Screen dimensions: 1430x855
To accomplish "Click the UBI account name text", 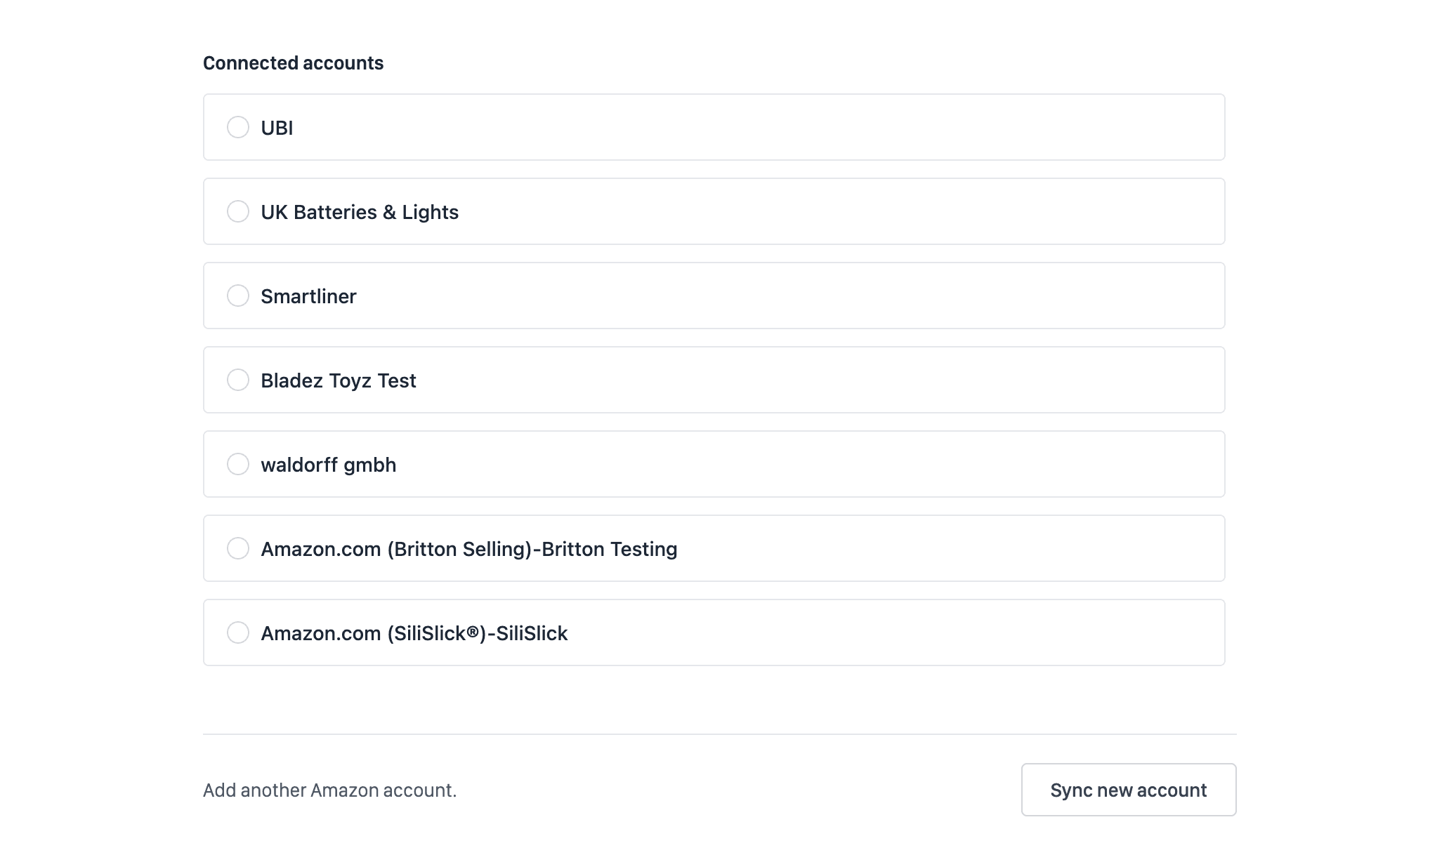I will tap(277, 128).
